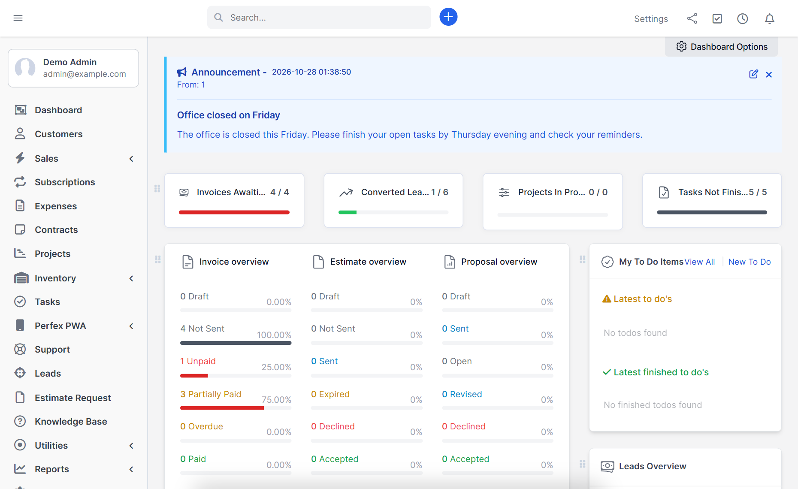Viewport: 798px width, 489px height.
Task: Open Estimate Request in sidebar
Action: (x=74, y=398)
